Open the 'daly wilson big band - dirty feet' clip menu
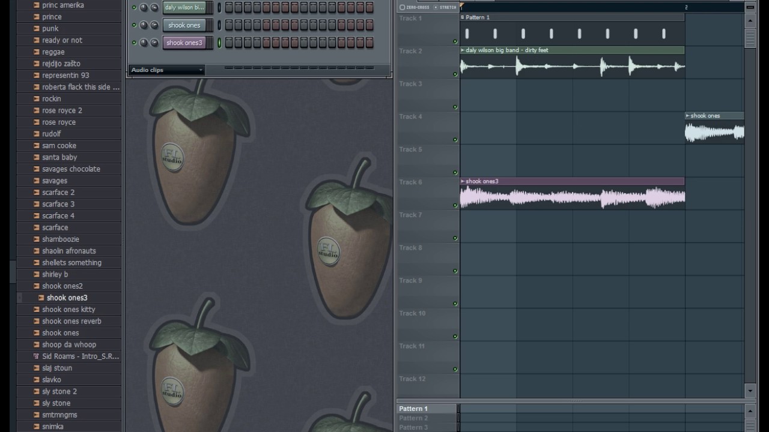769x432 pixels. click(463, 50)
